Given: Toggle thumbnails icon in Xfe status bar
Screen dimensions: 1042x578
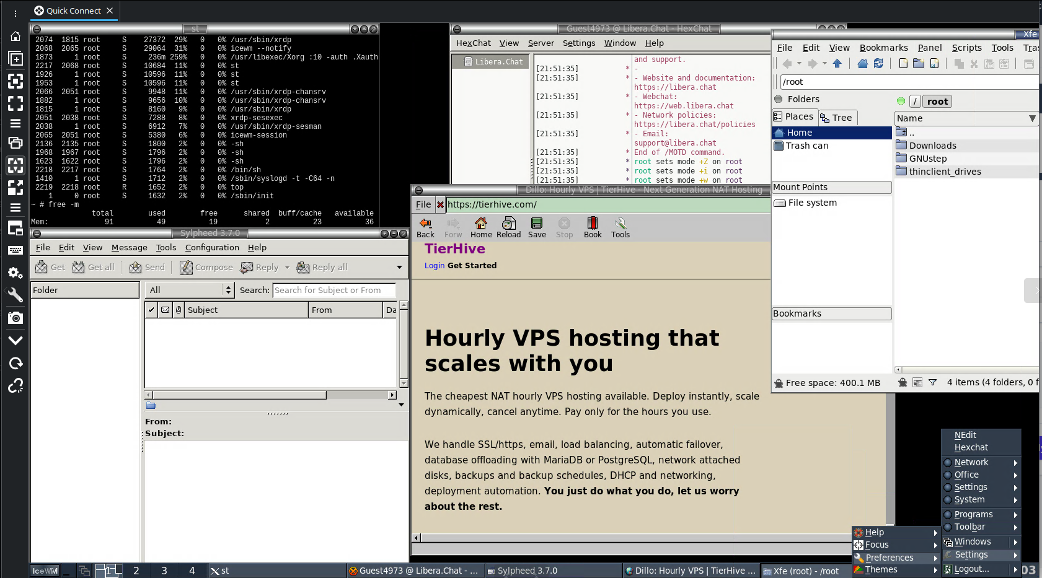Looking at the screenshot, I should 917,383.
